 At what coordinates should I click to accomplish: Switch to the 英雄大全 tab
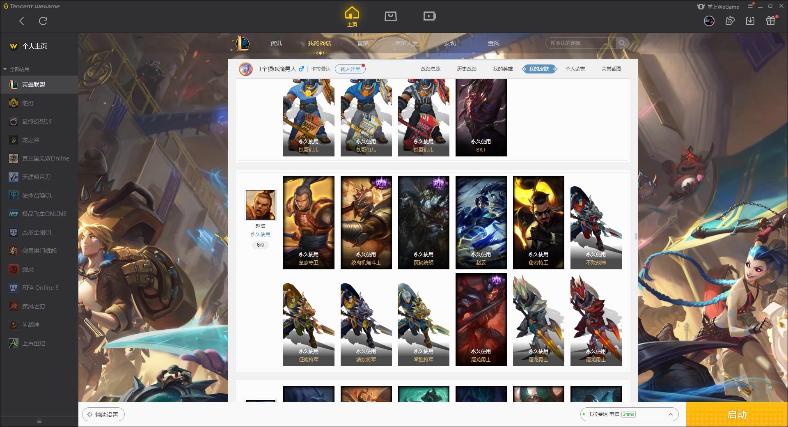(x=406, y=43)
